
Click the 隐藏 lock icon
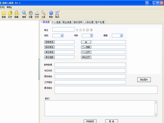[x=16, y=13]
